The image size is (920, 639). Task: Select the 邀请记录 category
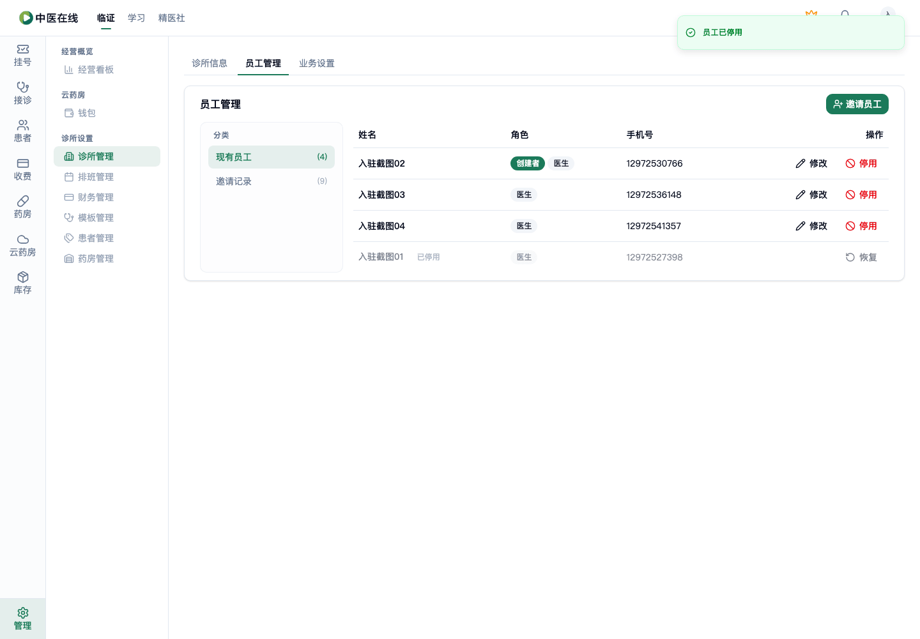(x=272, y=181)
